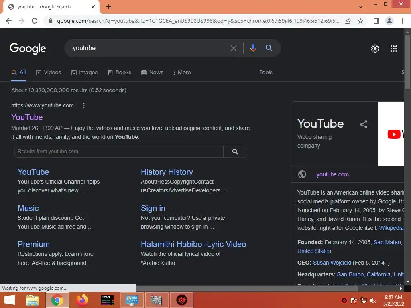
Task: Open a new browser tab
Action: (108, 7)
